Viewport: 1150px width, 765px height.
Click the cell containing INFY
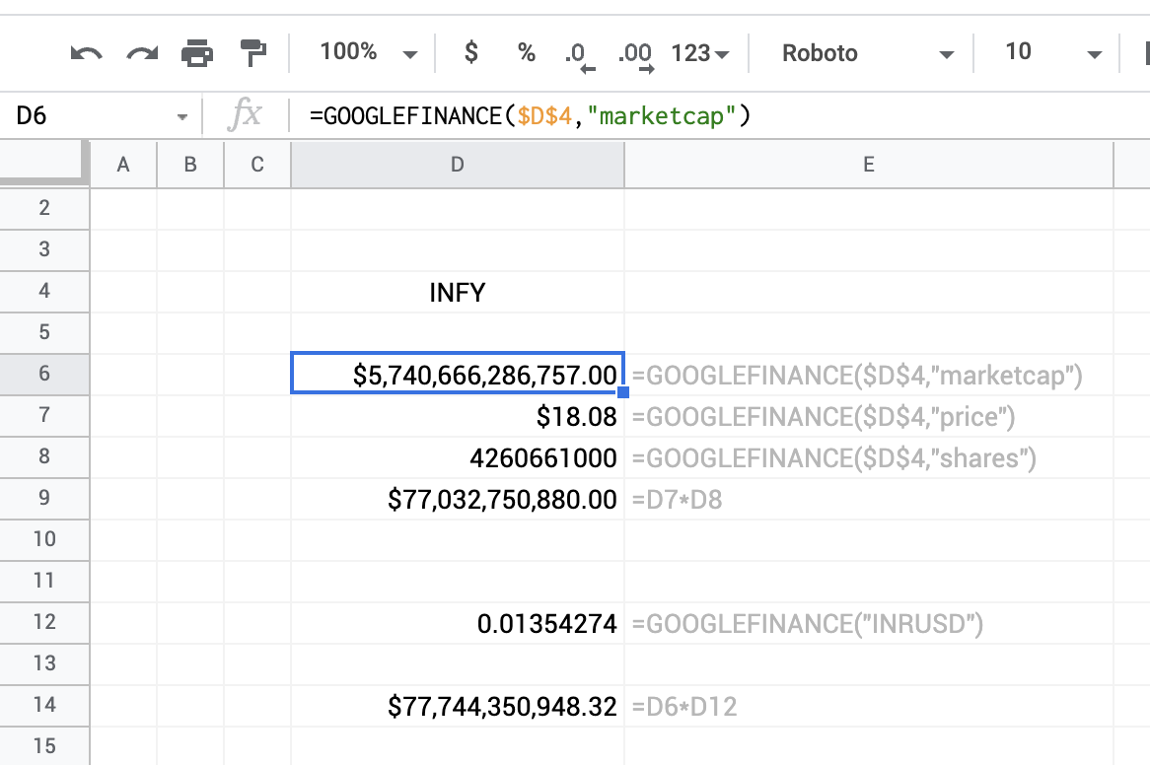point(457,292)
